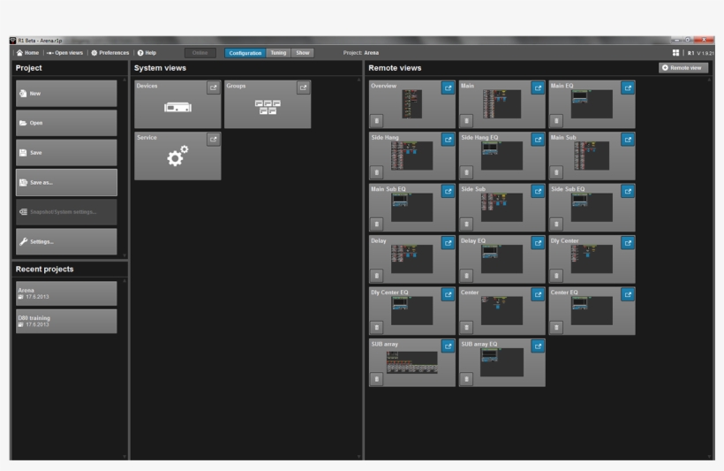Select the Service system view tile
This screenshot has width=724, height=471.
pyautogui.click(x=177, y=156)
